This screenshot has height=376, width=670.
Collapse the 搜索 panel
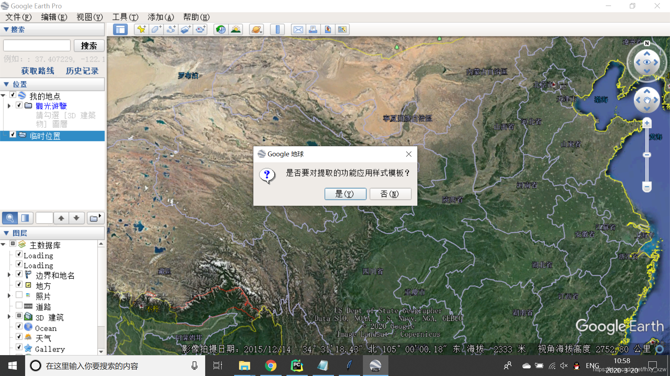pyautogui.click(x=6, y=30)
